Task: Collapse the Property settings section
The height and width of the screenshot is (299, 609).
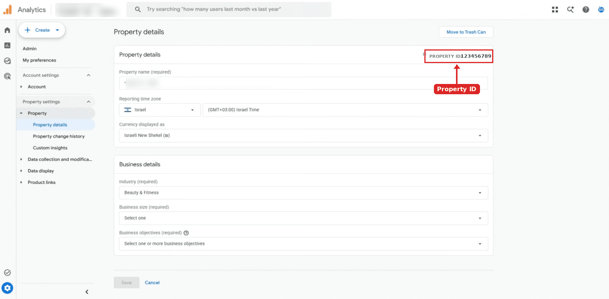Action: 88,102
